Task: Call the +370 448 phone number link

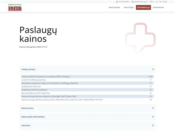Action: [x=124, y=2]
